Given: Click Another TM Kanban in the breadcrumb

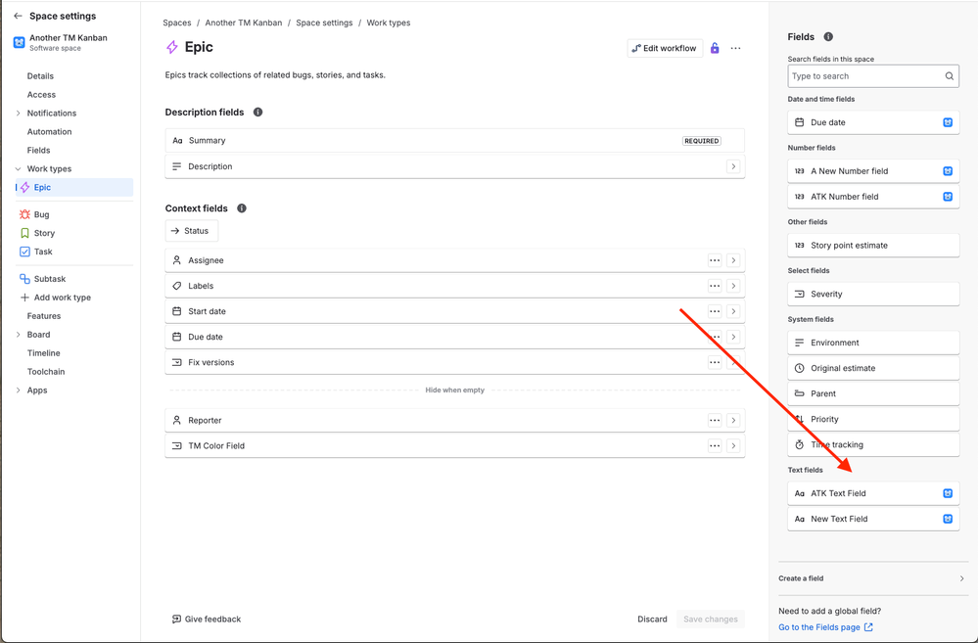Looking at the screenshot, I should click(243, 23).
